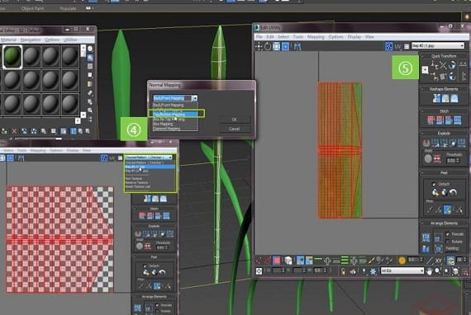Click OK in Normal Mapping dialog
The height and width of the screenshot is (315, 471).
(235, 120)
